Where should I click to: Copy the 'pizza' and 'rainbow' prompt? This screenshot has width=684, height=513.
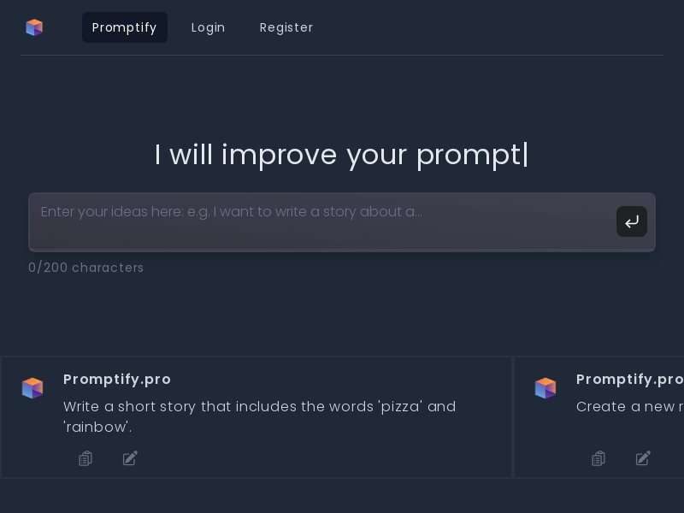[x=85, y=458]
